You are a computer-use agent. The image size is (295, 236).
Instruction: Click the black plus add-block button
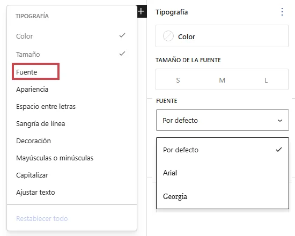click(x=142, y=11)
